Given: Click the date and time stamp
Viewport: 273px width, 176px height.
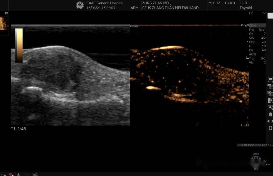Looking at the screenshot, I should (101, 8).
